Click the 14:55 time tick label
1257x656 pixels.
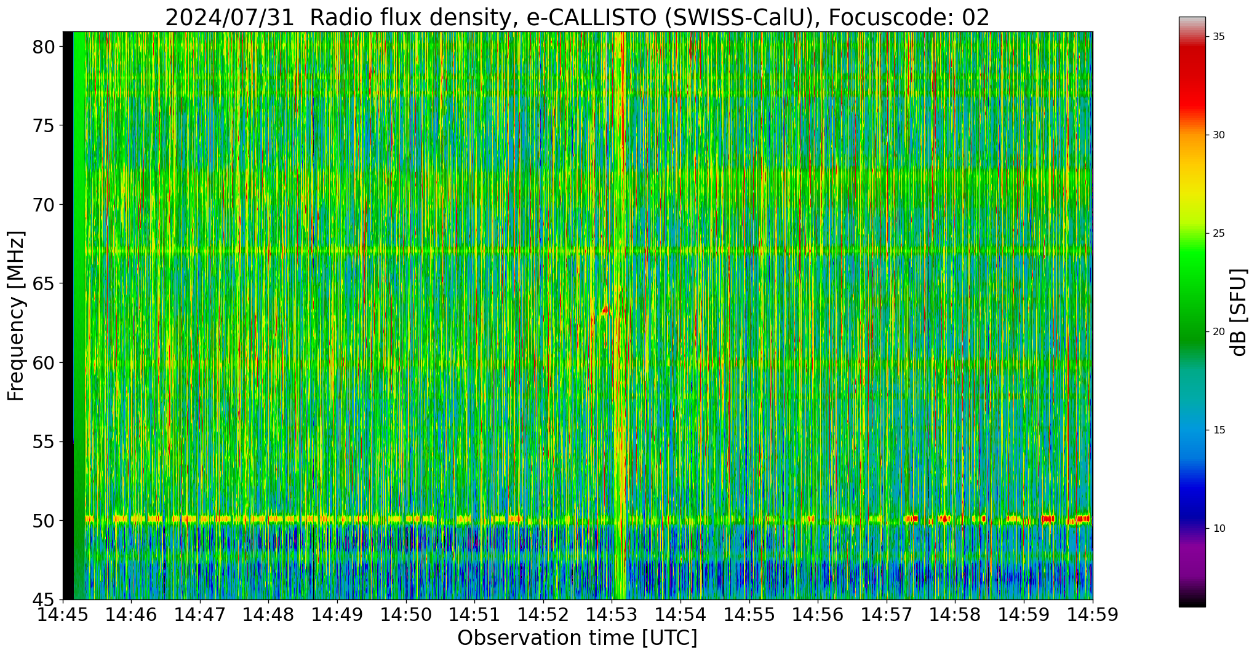tap(749, 614)
